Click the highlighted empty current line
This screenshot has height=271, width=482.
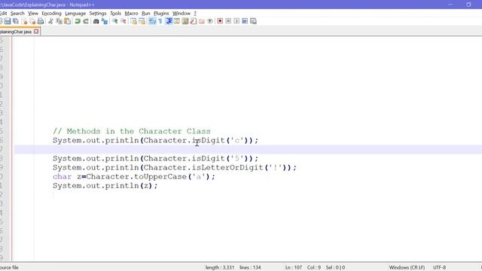(248, 150)
